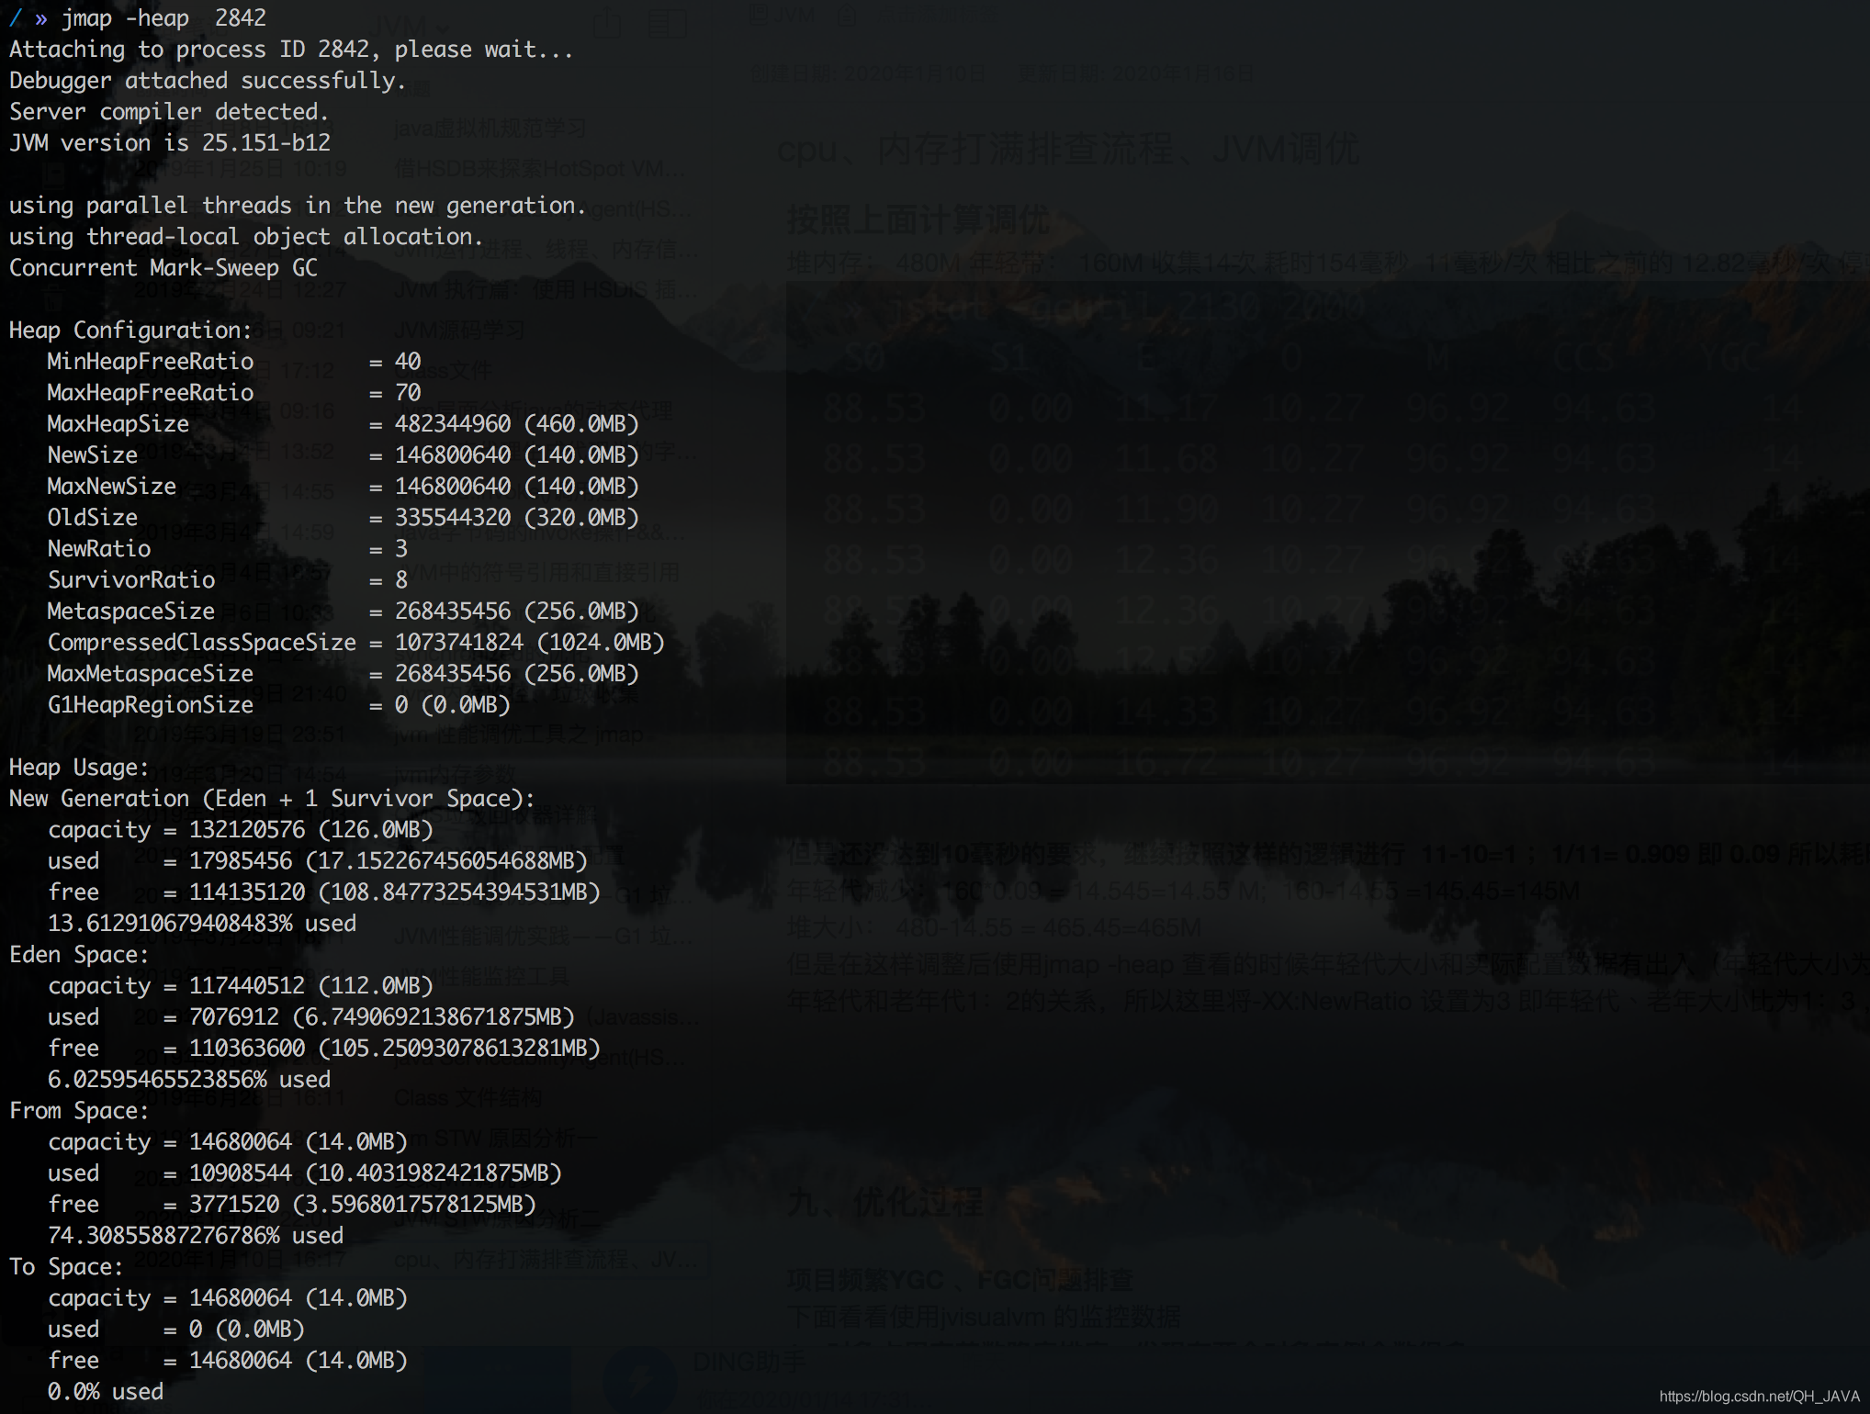This screenshot has width=1870, height=1414.
Task: Click the 'Heap Configuration:' terminal line
Action: 130,331
